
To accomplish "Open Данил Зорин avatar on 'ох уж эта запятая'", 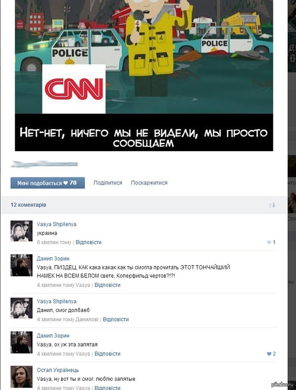I will tap(21, 342).
